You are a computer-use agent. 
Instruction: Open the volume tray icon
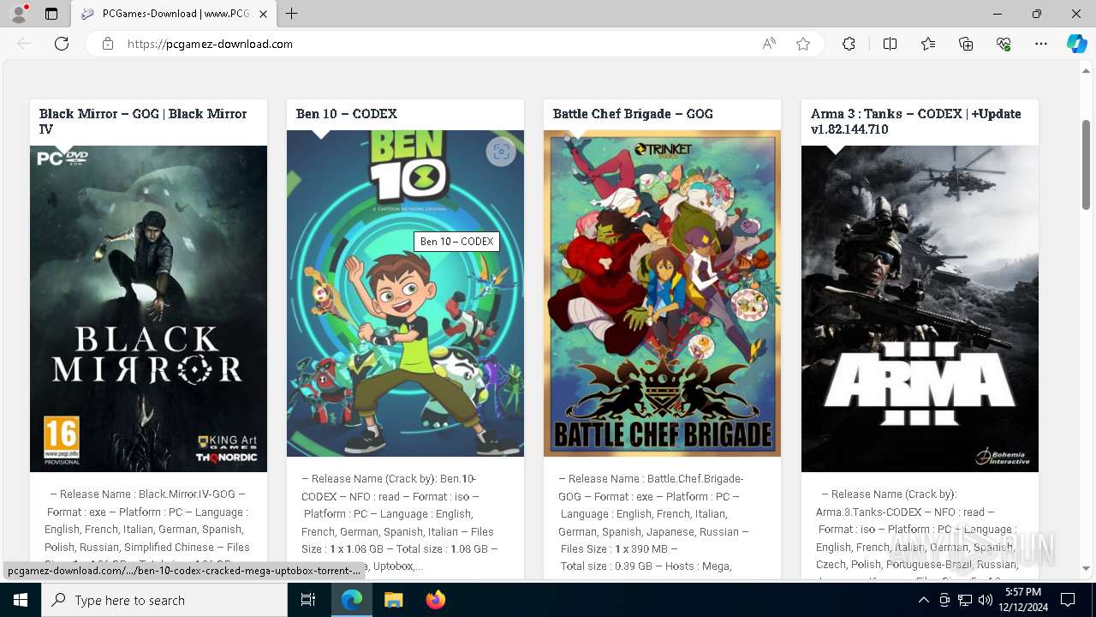tap(986, 600)
